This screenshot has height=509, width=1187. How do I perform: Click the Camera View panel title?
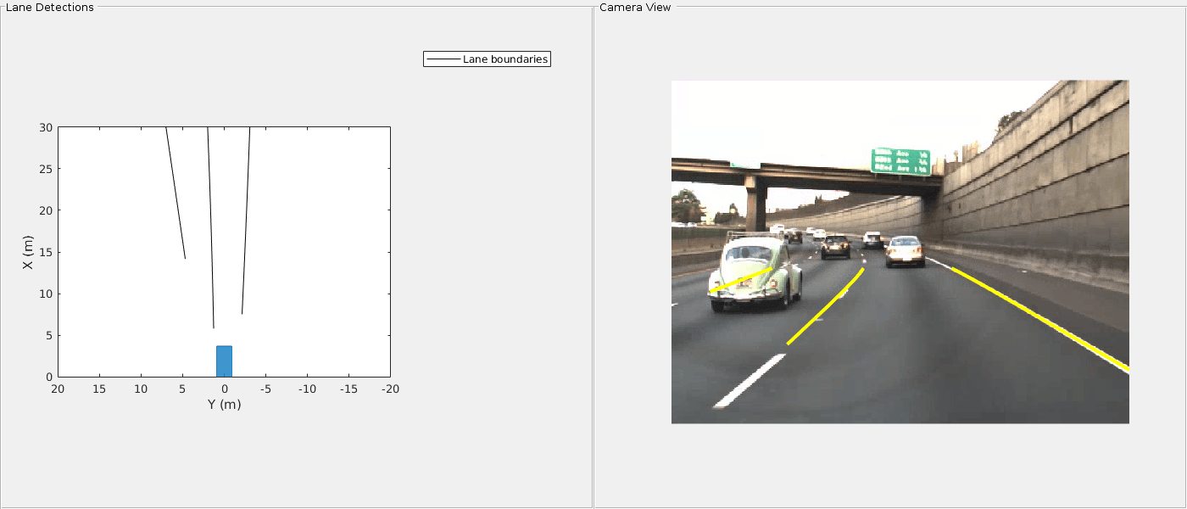pos(635,7)
